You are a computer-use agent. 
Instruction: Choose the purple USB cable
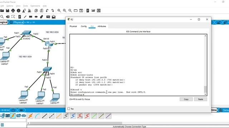coord(108,116)
